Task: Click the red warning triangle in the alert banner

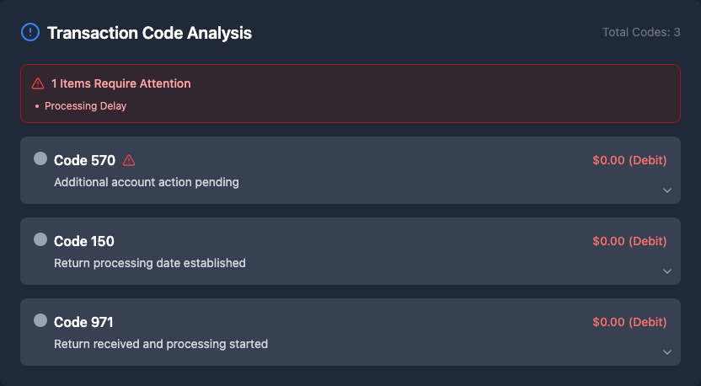Action: coord(38,83)
